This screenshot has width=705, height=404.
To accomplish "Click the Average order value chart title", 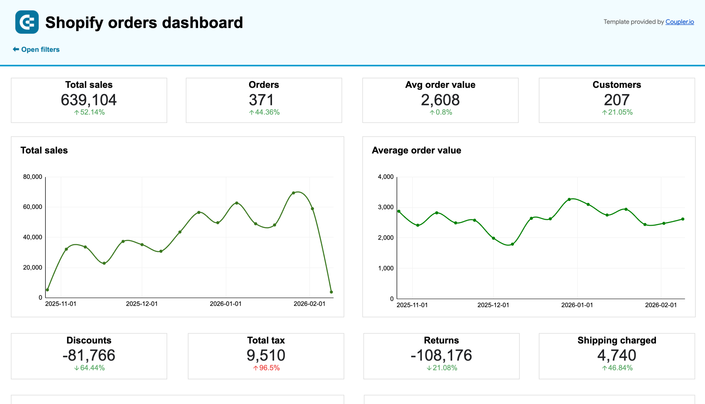I will [x=416, y=150].
